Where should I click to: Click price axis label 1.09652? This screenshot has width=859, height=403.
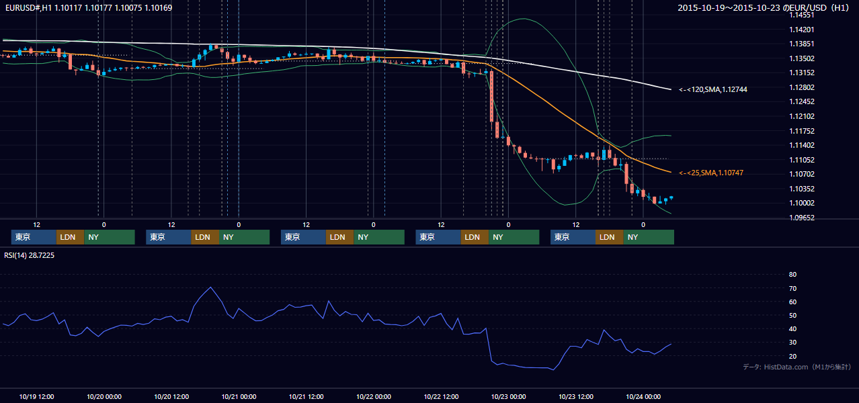point(803,218)
